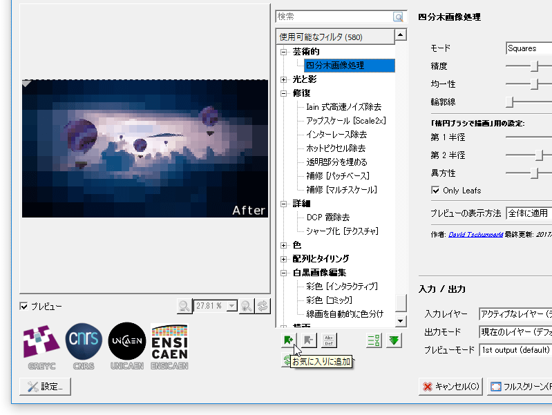
Task: Click the After preview image
Action: click(145, 148)
